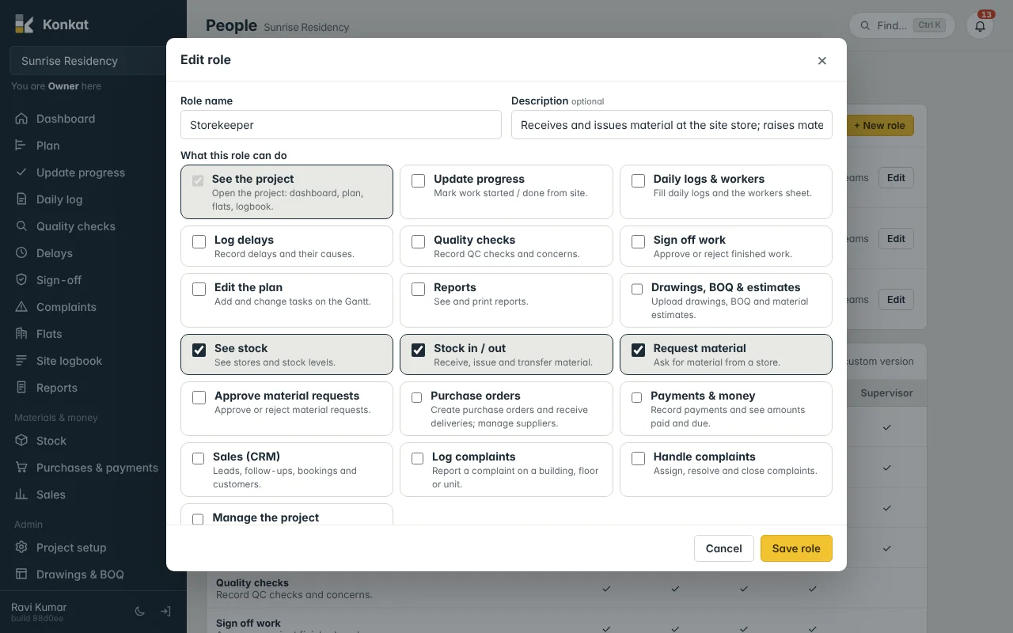Enable Daily logs & workers permission
The width and height of the screenshot is (1013, 633).
(638, 181)
